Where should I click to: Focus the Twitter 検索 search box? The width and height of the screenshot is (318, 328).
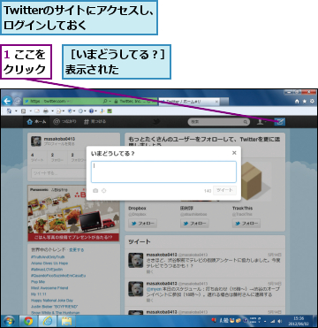coord(218,122)
